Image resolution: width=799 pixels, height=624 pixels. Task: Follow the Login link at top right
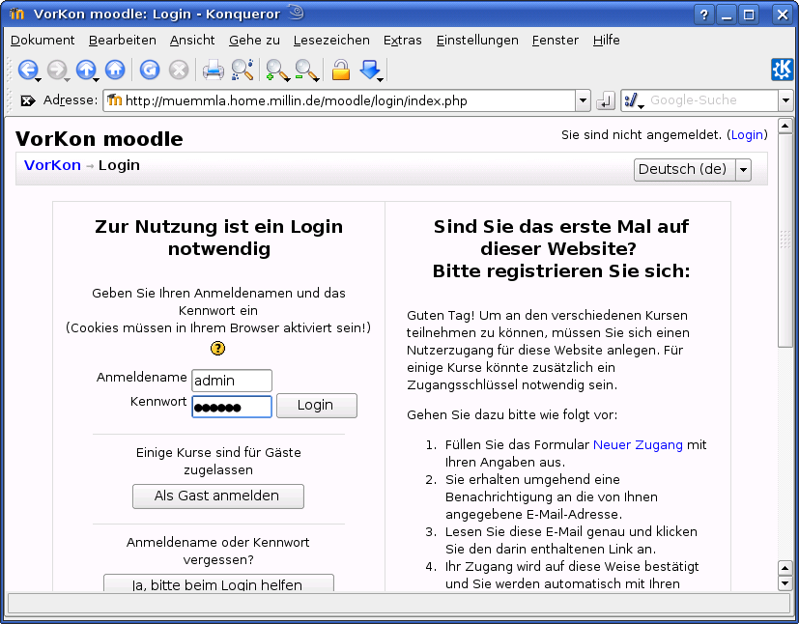[747, 135]
